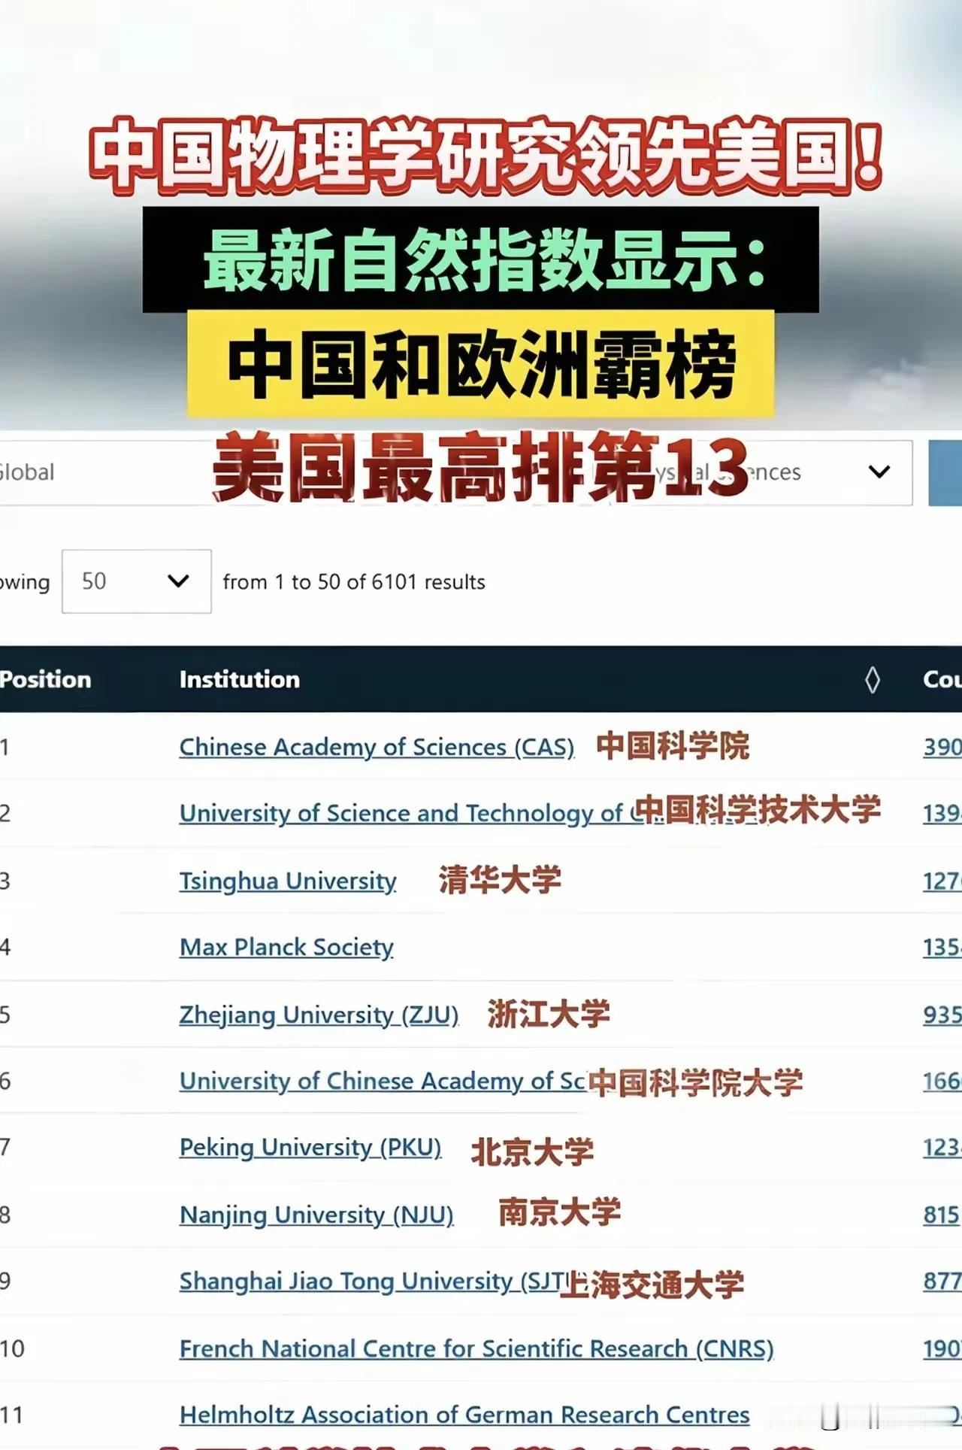Click the 最新自然指数显示 banner text
Image resolution: width=962 pixels, height=1450 pixels.
pos(485,260)
